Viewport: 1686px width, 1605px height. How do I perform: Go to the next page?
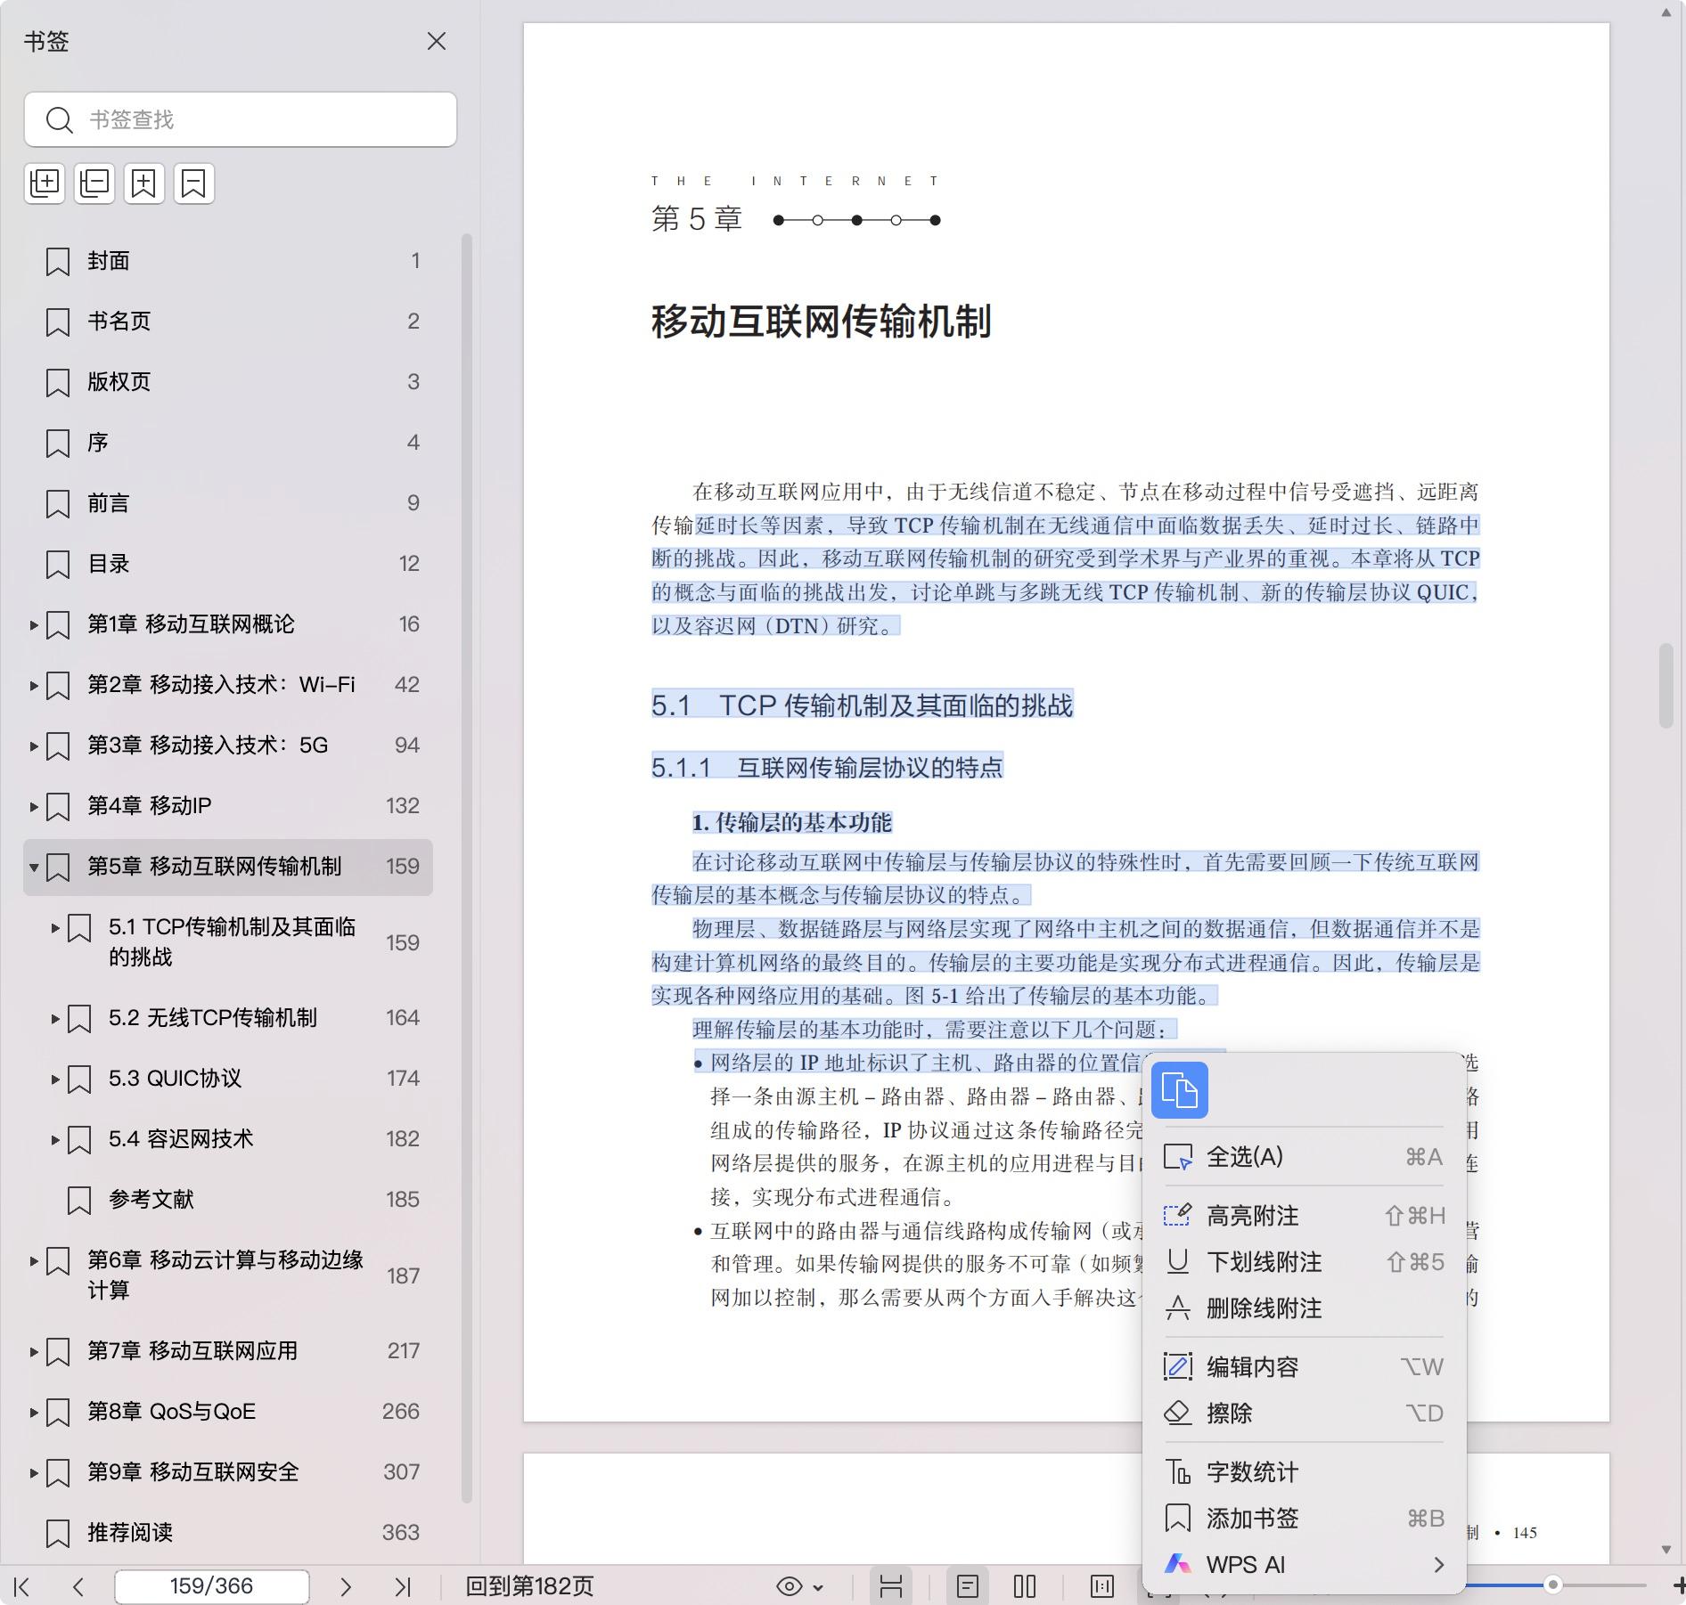pyautogui.click(x=346, y=1586)
